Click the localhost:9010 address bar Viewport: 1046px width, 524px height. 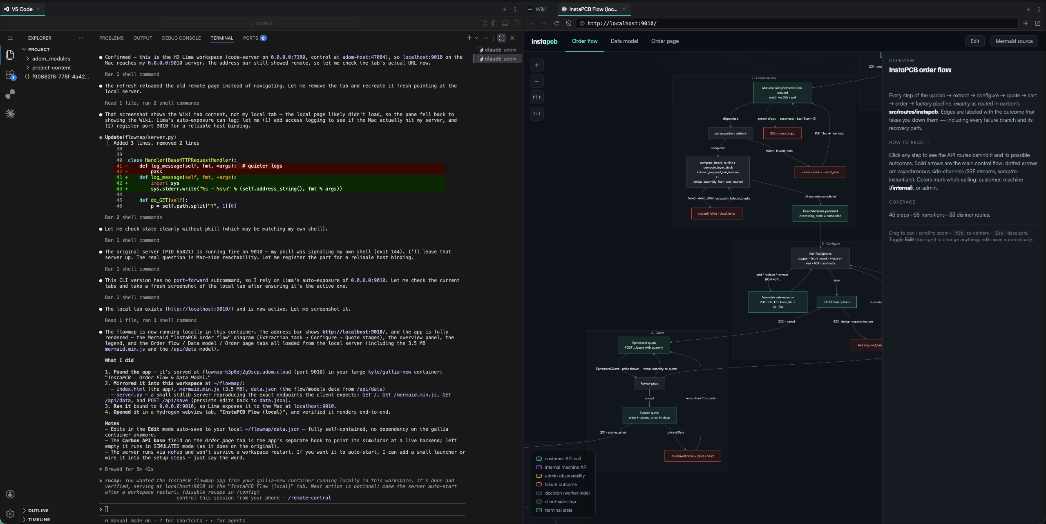pos(798,23)
